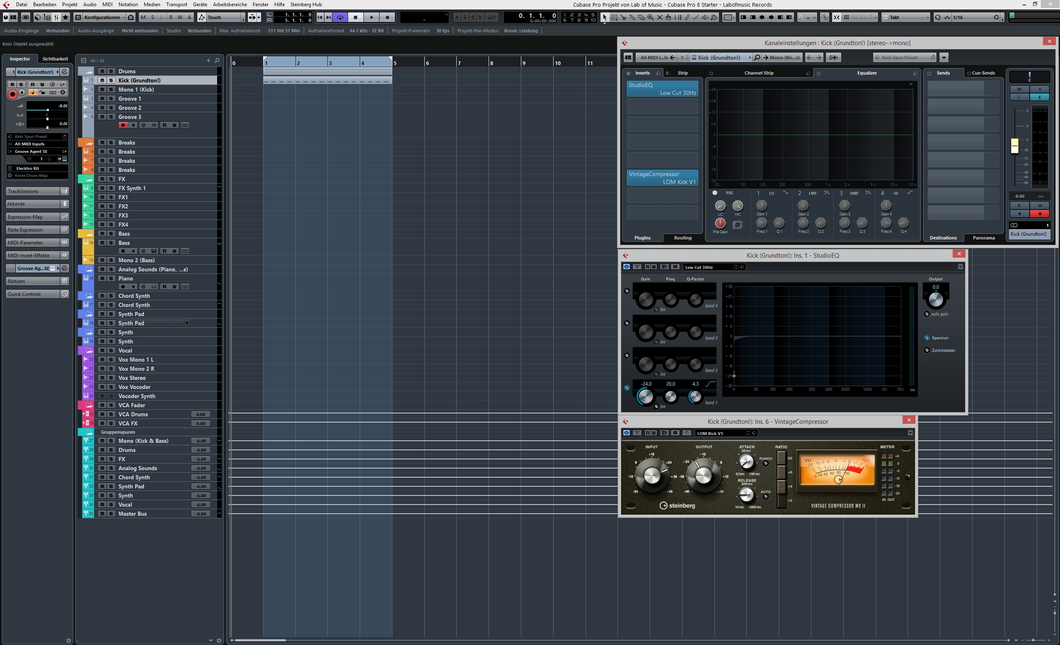Record-enable the Kick (Grundton!) inspector button

pyautogui.click(x=12, y=94)
